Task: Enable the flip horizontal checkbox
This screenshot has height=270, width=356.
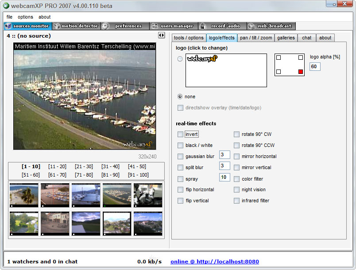Action: point(180,190)
